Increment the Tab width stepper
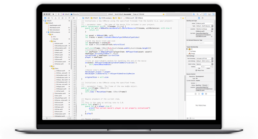Screen dimensions: 258x139 (203, 66)
